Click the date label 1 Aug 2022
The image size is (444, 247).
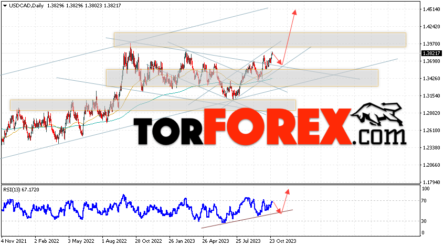(114, 241)
